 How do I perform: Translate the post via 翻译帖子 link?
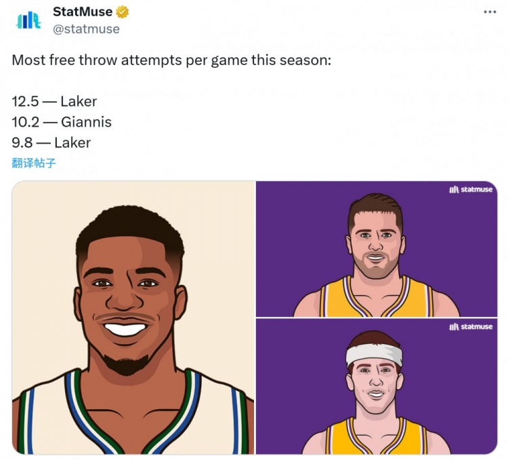click(x=33, y=163)
